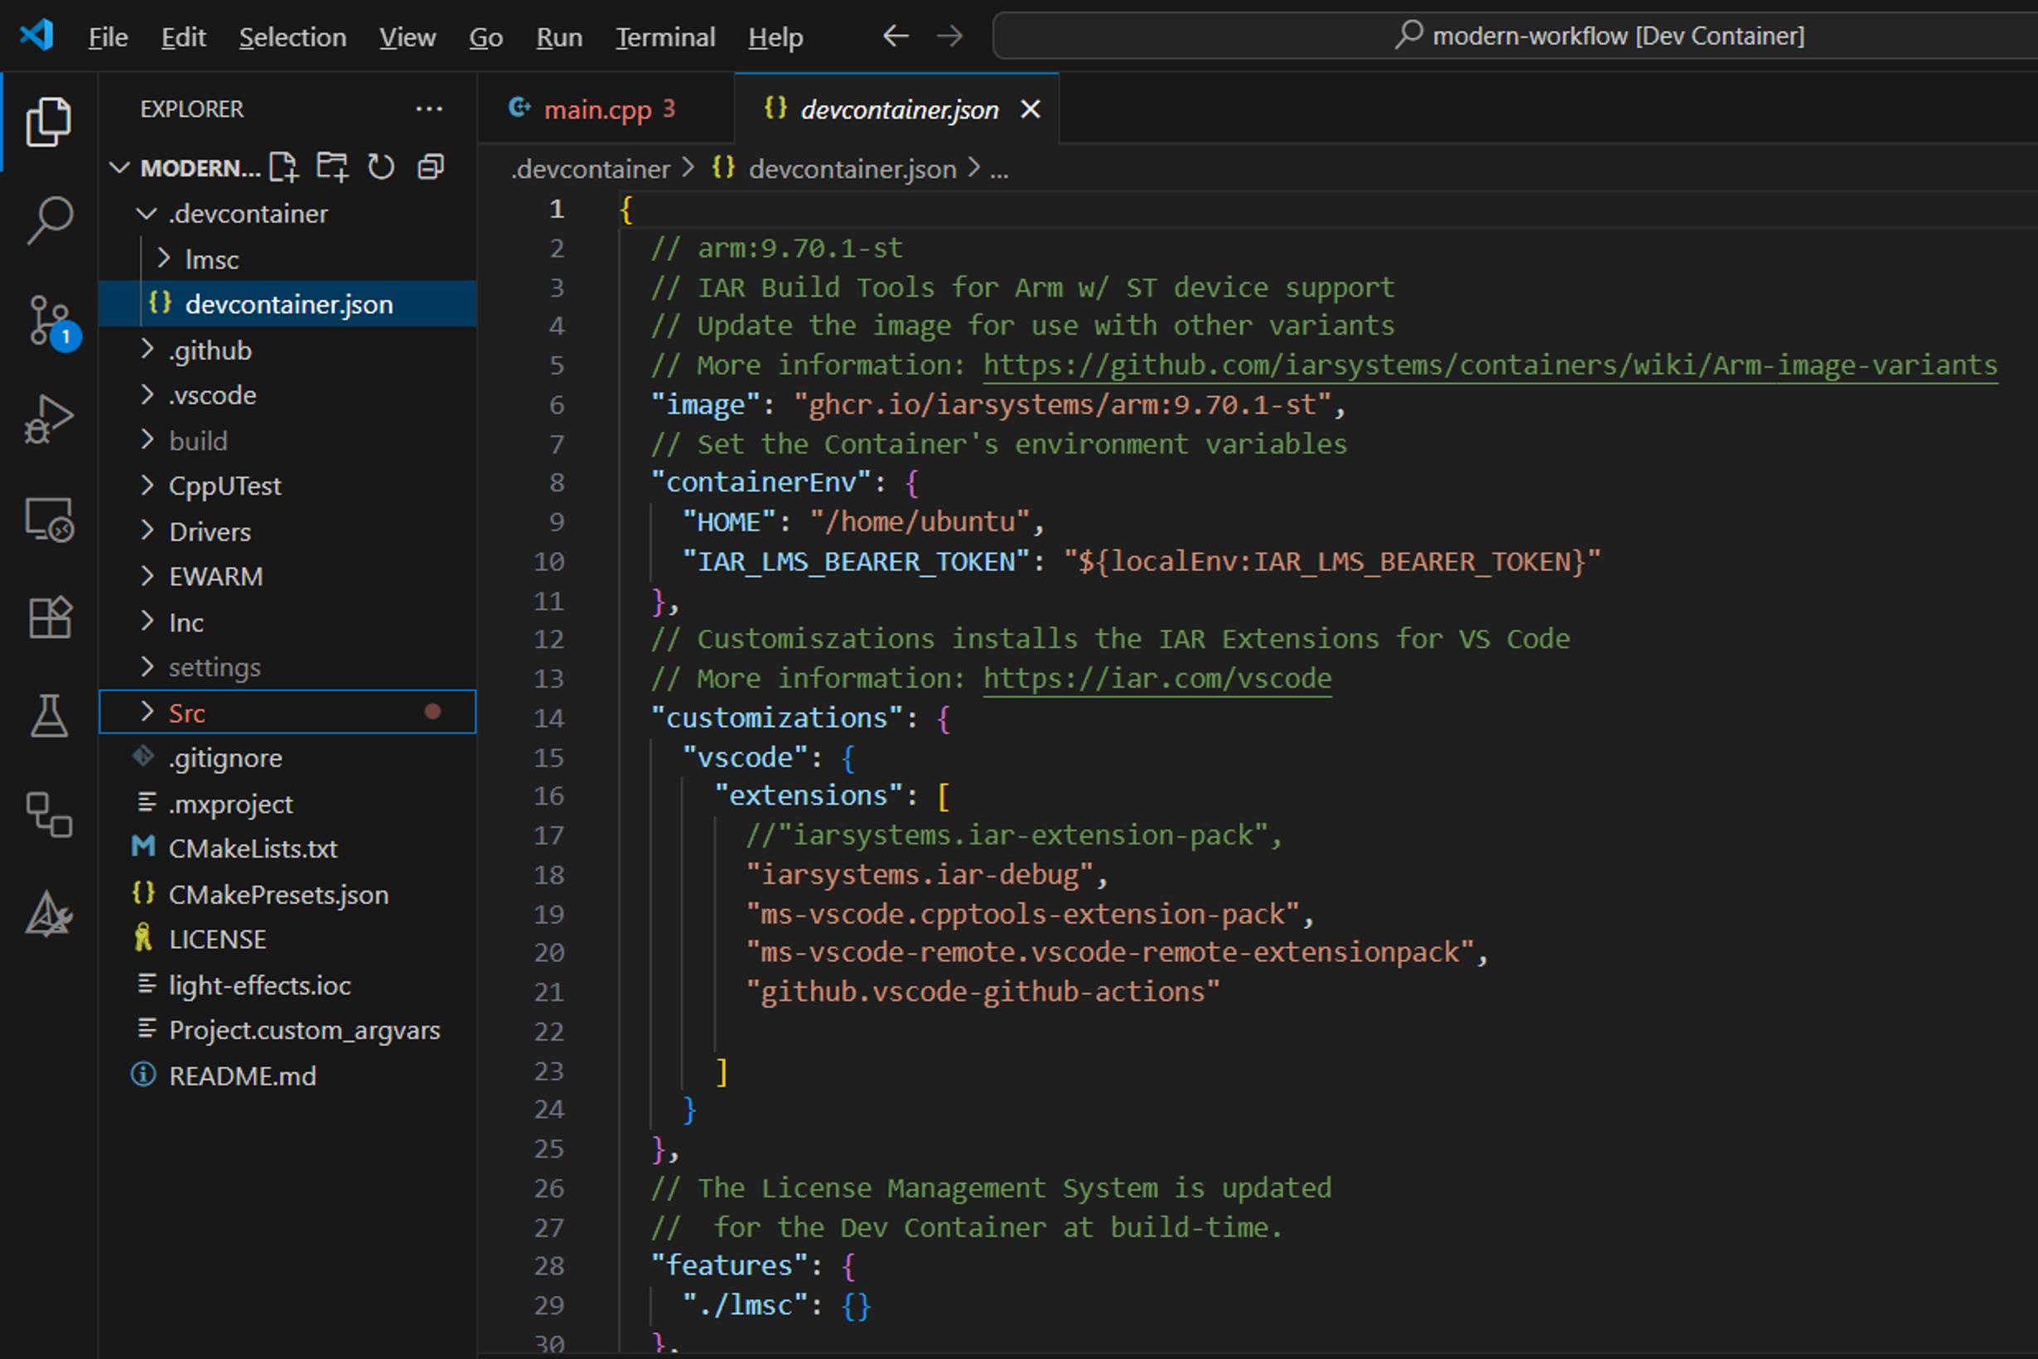The width and height of the screenshot is (2038, 1359).
Task: Follow the iar.com/vscode link
Action: (x=1157, y=678)
